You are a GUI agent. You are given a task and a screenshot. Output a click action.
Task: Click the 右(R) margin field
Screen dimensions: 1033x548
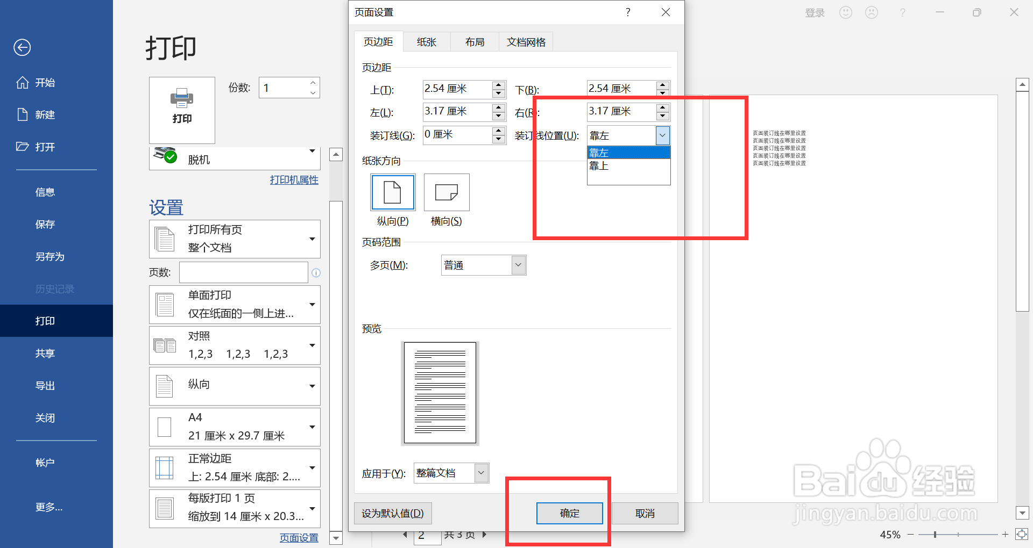click(621, 112)
